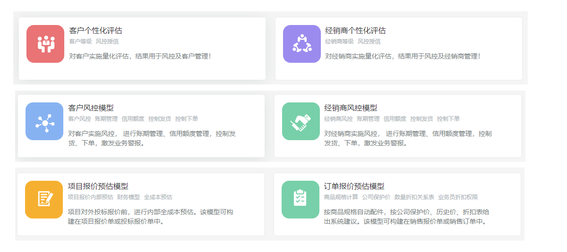This screenshot has height=252, width=567.
Task: Select the 业务员折扣权限 tag
Action: click(x=458, y=197)
